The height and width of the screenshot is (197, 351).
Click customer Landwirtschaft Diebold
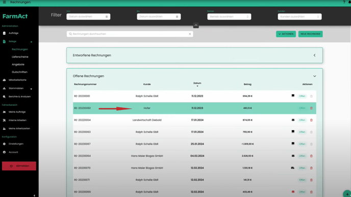(147, 120)
